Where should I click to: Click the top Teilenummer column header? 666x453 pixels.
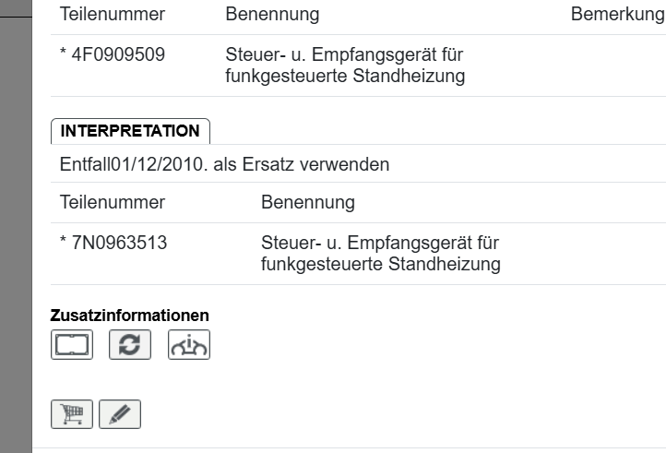[112, 15]
